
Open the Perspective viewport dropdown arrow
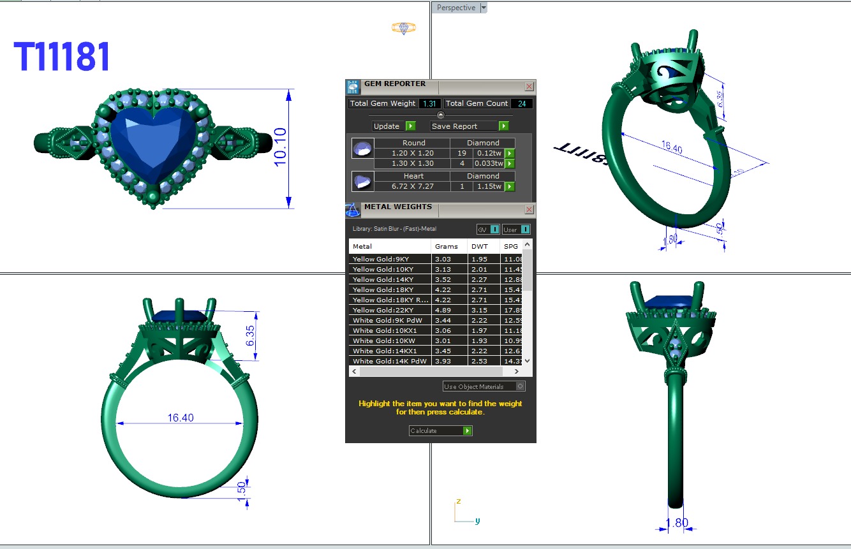(484, 8)
